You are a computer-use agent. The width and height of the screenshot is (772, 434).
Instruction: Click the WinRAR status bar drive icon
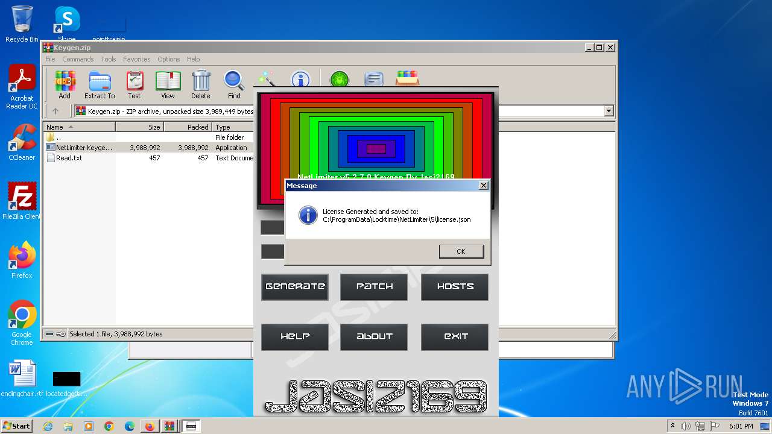click(49, 334)
